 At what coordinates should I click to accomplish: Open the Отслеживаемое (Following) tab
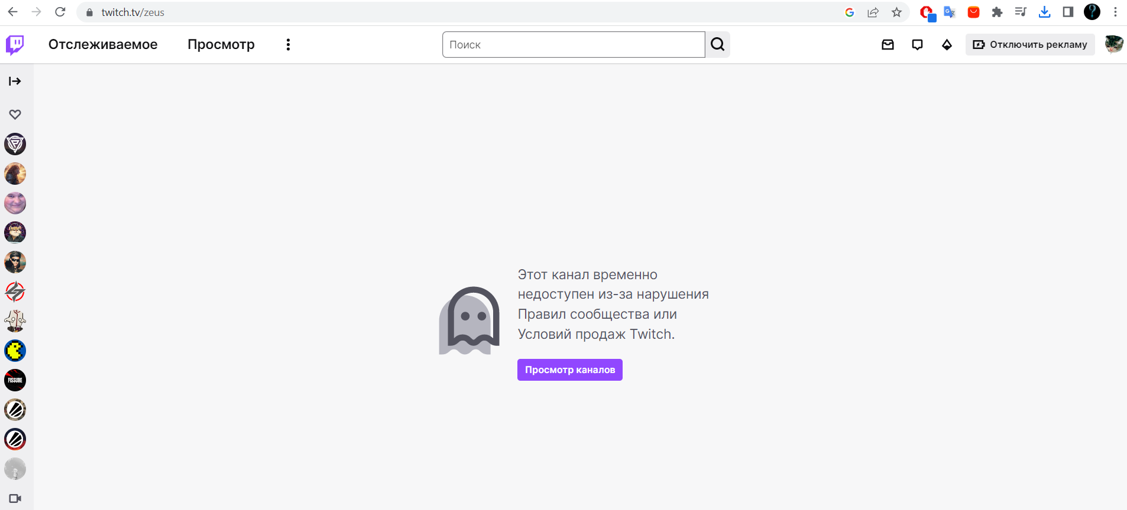coord(103,44)
